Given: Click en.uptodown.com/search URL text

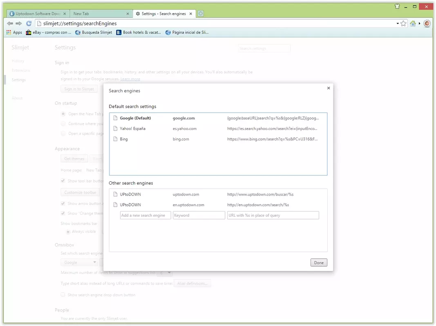Looking at the screenshot, I should click(x=258, y=205).
